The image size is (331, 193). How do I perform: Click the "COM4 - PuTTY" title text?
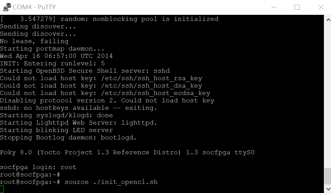pyautogui.click(x=34, y=7)
